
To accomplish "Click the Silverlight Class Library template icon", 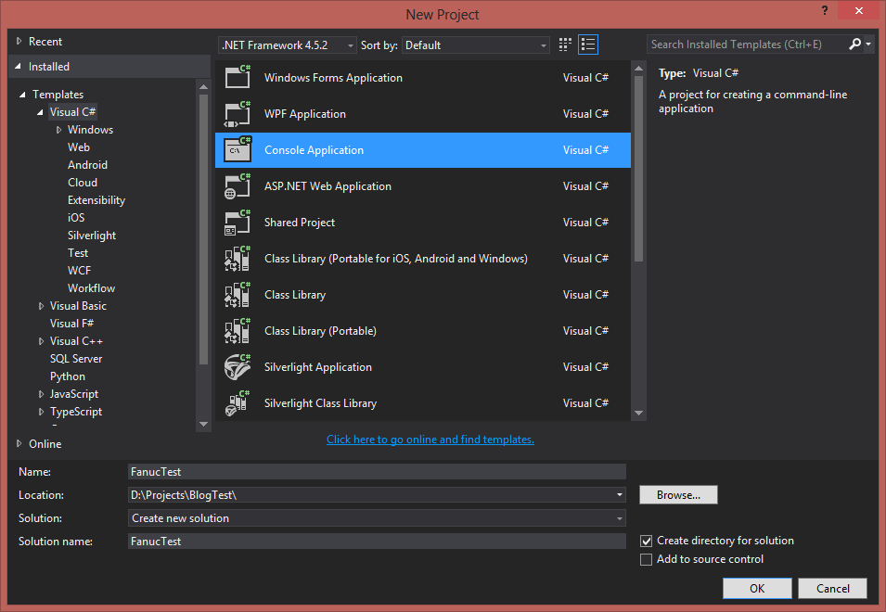I will click(x=238, y=402).
